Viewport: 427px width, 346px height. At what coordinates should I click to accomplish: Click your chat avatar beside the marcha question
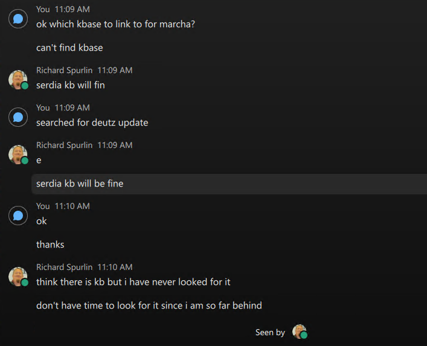[18, 19]
